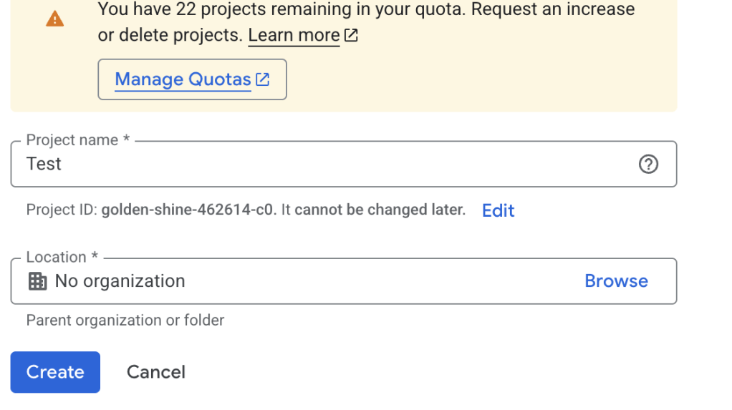Click Edit next to the Project ID

[x=498, y=210]
